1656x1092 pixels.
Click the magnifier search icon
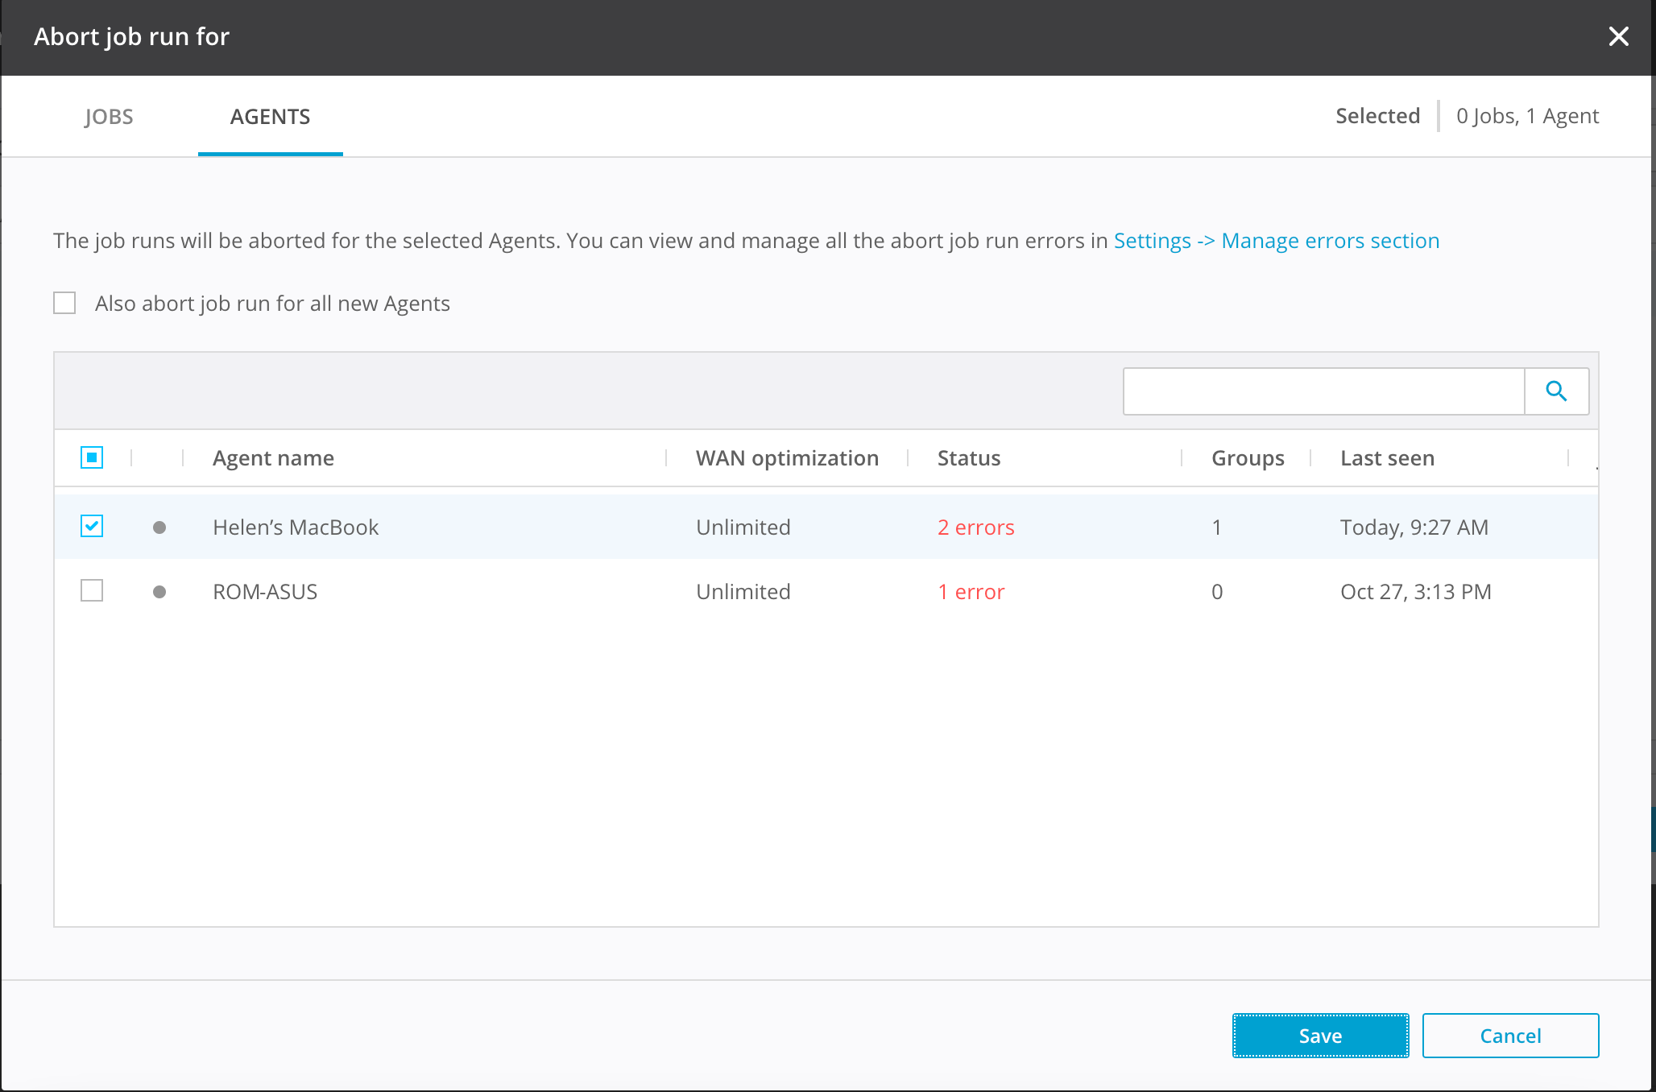pyautogui.click(x=1556, y=391)
